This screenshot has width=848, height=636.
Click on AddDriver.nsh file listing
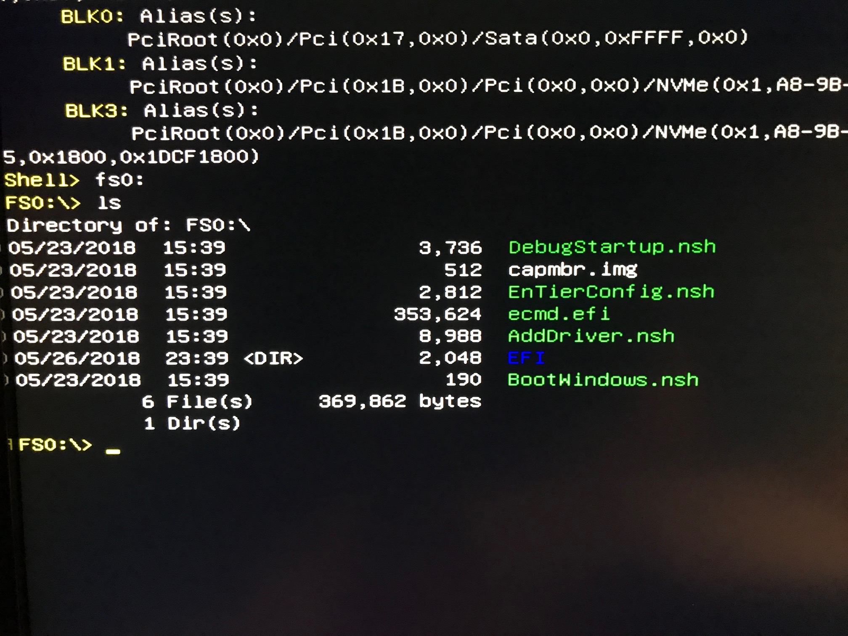point(591,337)
